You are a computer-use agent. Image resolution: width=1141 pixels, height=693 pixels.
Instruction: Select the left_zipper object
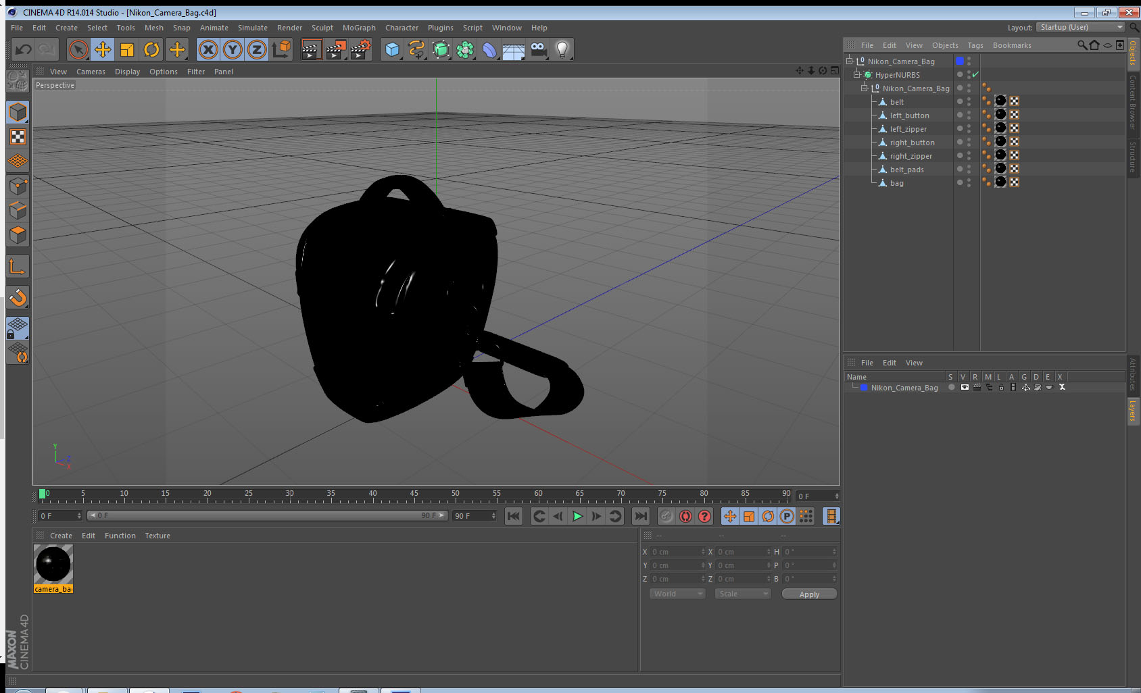pos(908,129)
